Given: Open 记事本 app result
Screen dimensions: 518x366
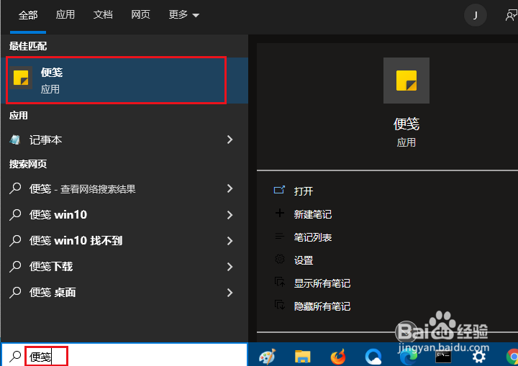Looking at the screenshot, I should [x=124, y=139].
